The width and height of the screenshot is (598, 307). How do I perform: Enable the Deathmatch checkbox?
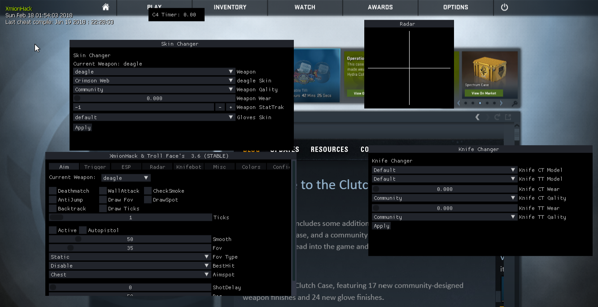pos(53,191)
